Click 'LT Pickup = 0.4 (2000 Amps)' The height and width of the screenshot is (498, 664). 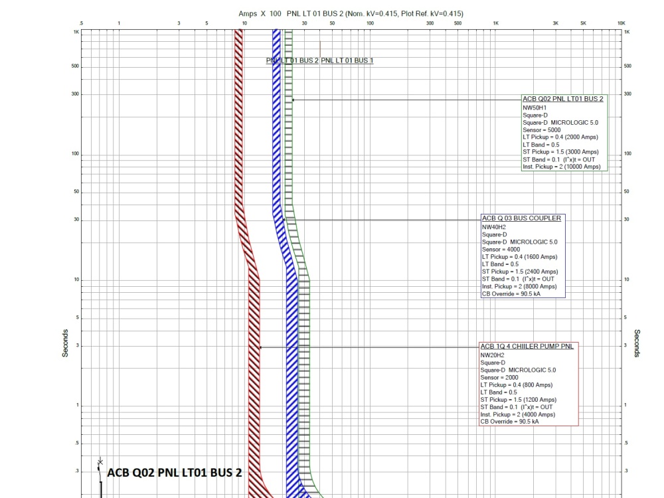coord(560,137)
